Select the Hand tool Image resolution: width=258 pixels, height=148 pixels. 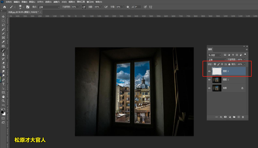click(x=3, y=97)
